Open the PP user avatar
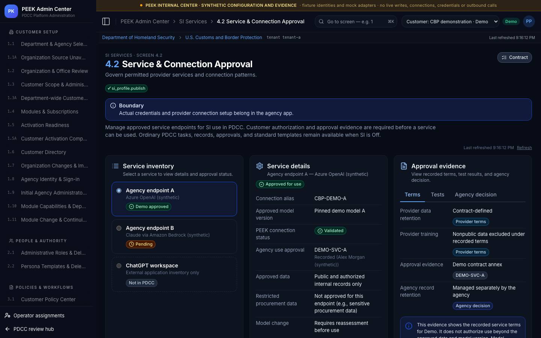The image size is (541, 338). click(529, 21)
